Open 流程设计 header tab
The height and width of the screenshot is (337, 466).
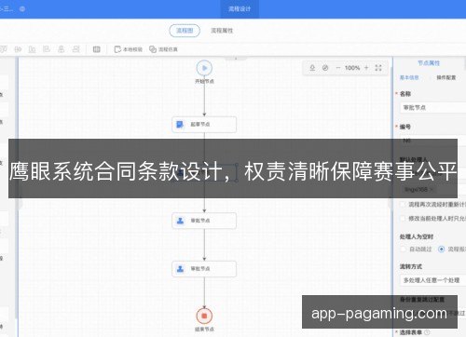point(240,9)
